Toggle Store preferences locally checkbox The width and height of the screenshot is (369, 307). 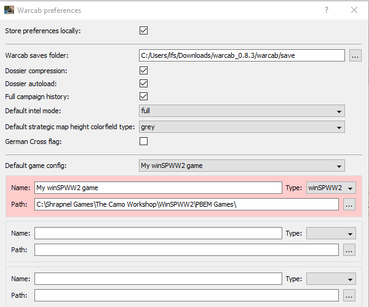pos(144,30)
